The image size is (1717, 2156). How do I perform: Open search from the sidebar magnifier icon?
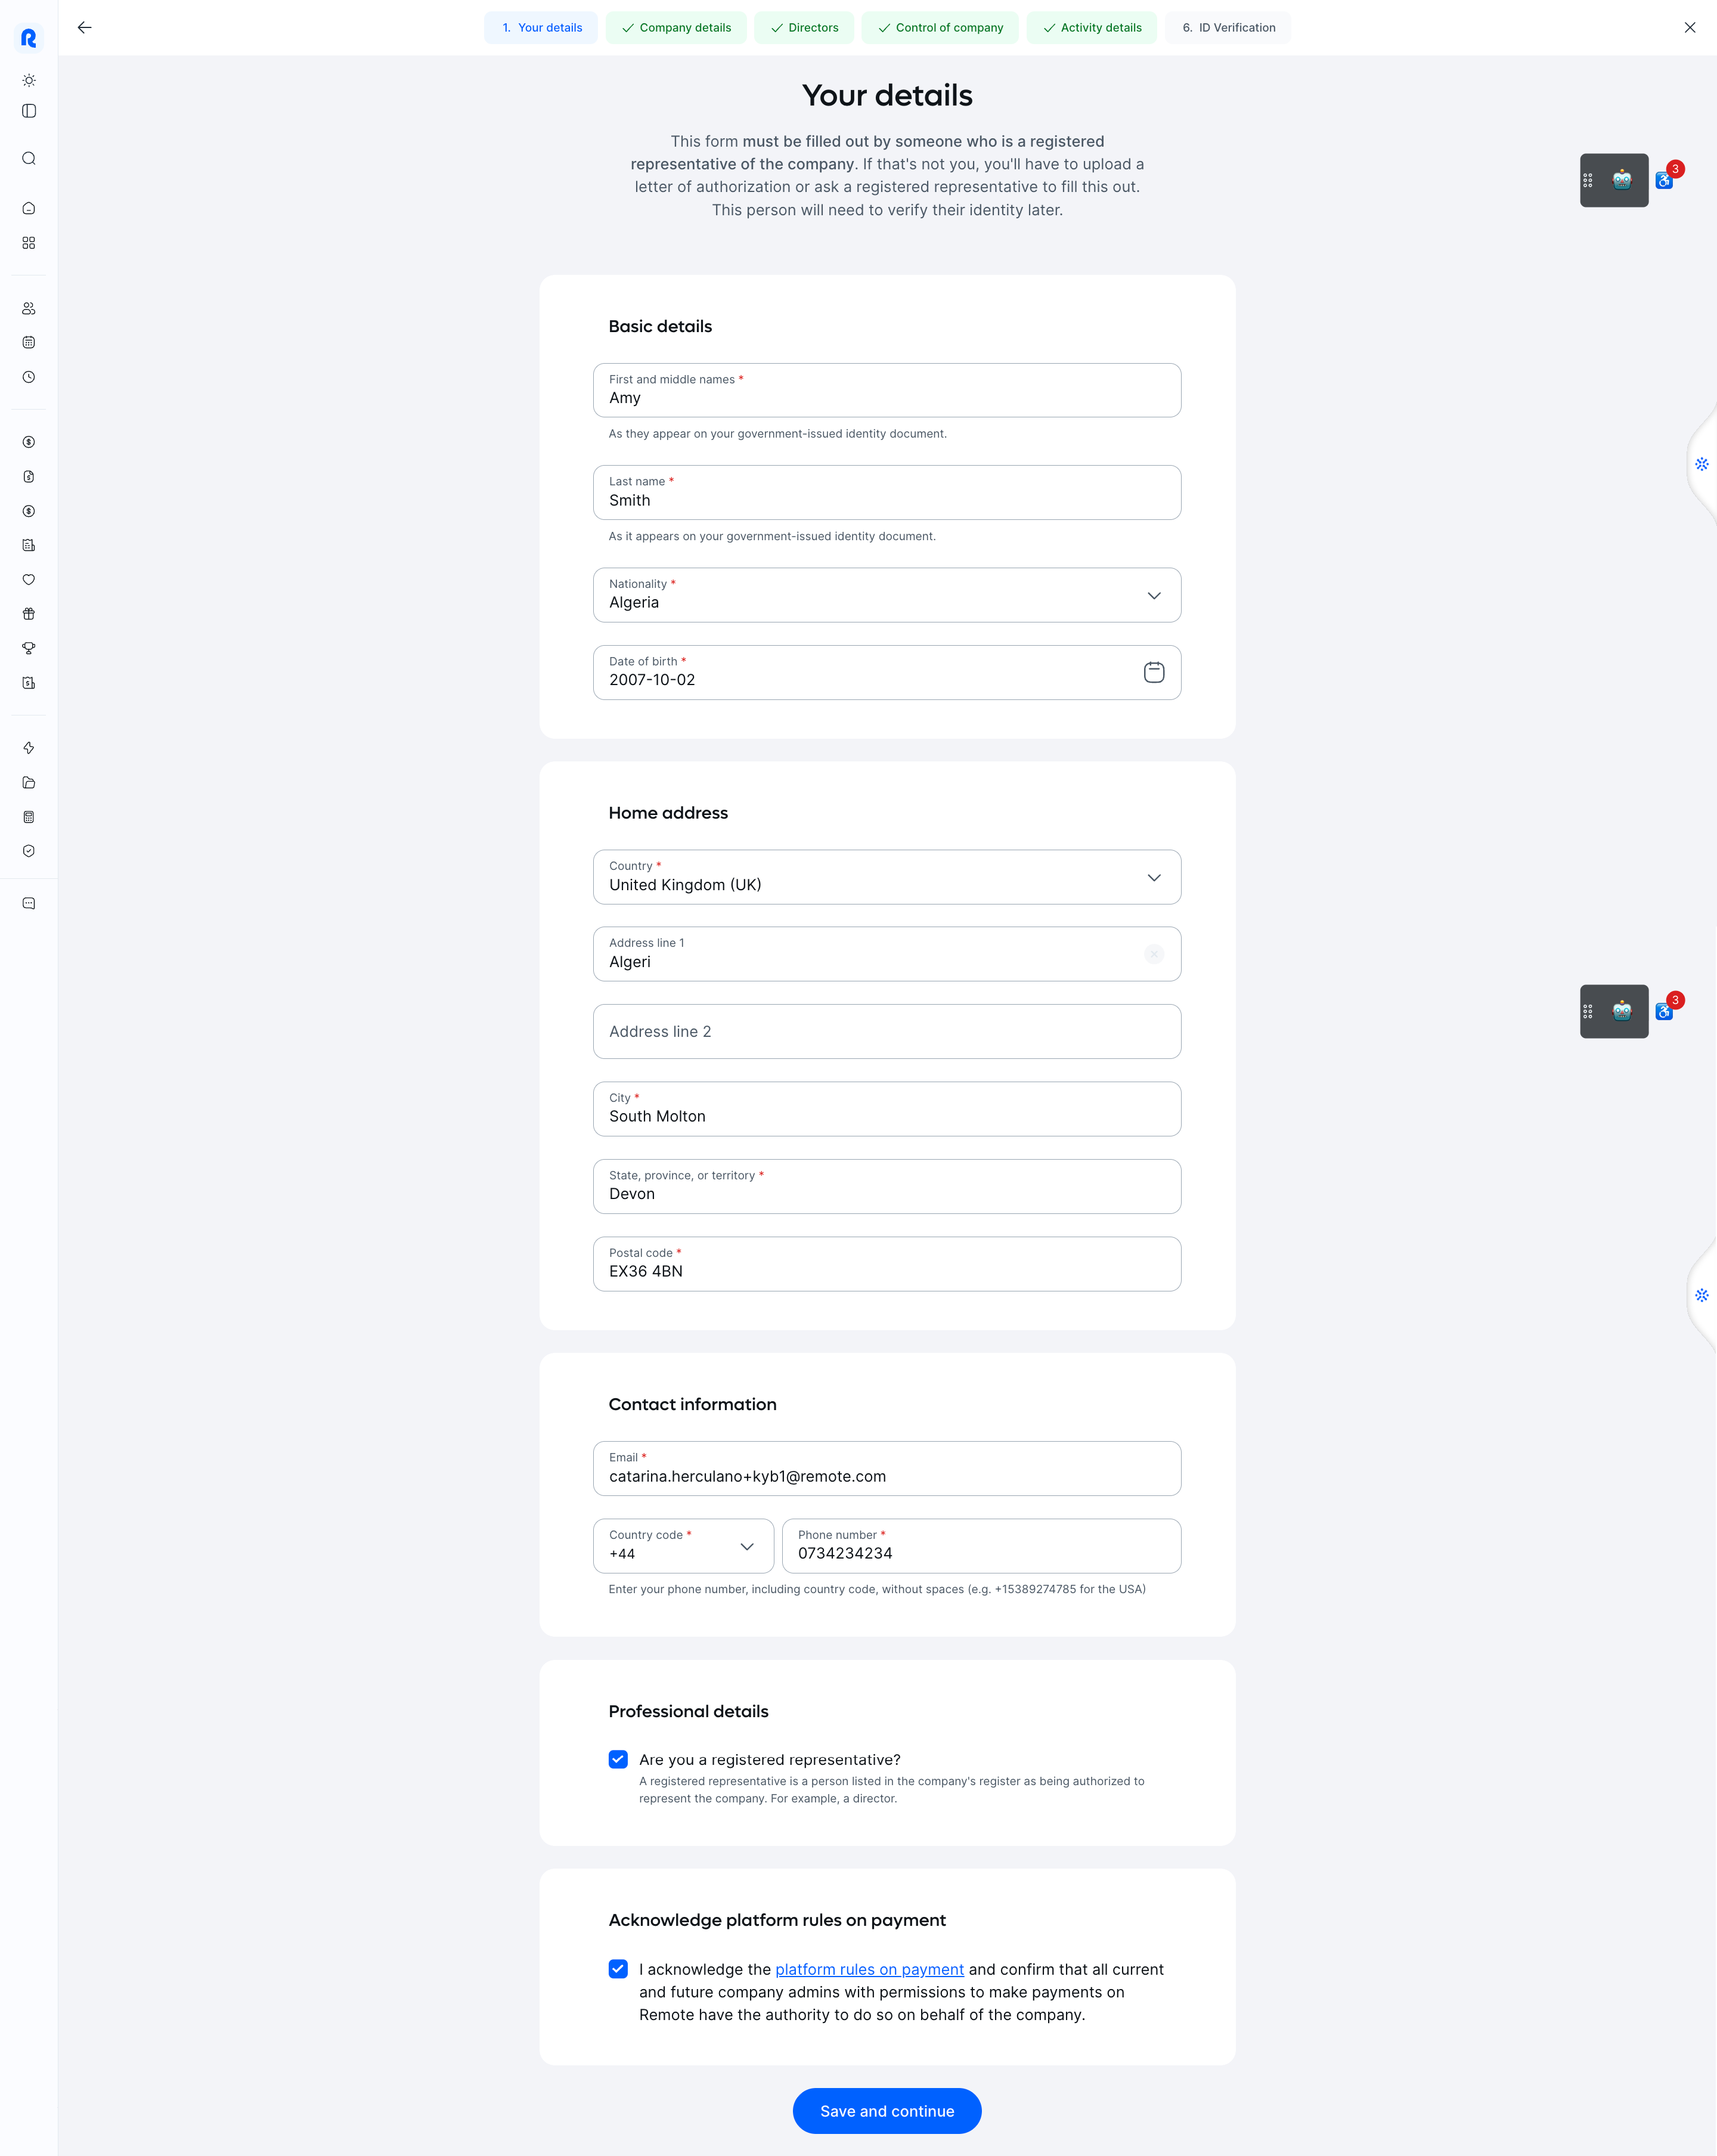pyautogui.click(x=29, y=158)
